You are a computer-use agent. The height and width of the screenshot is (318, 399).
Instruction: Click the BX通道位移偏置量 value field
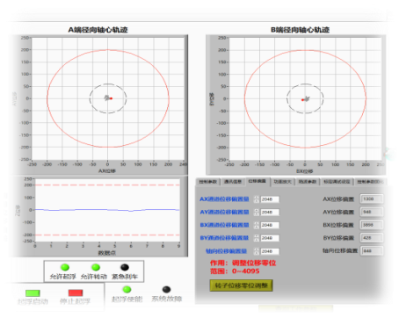coord(270,225)
